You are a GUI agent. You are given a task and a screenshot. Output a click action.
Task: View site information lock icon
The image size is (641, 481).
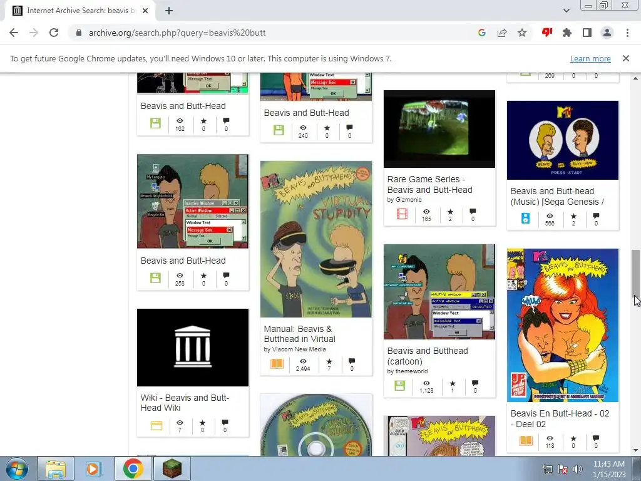[79, 33]
